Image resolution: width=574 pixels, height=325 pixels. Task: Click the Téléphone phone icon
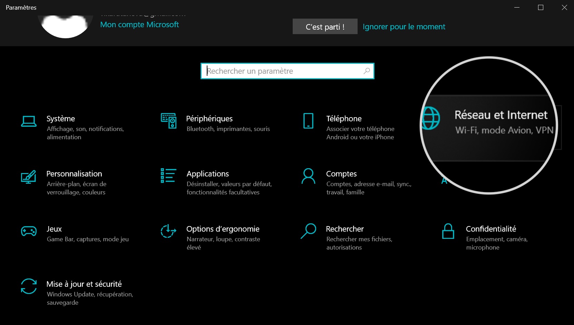[x=308, y=121]
